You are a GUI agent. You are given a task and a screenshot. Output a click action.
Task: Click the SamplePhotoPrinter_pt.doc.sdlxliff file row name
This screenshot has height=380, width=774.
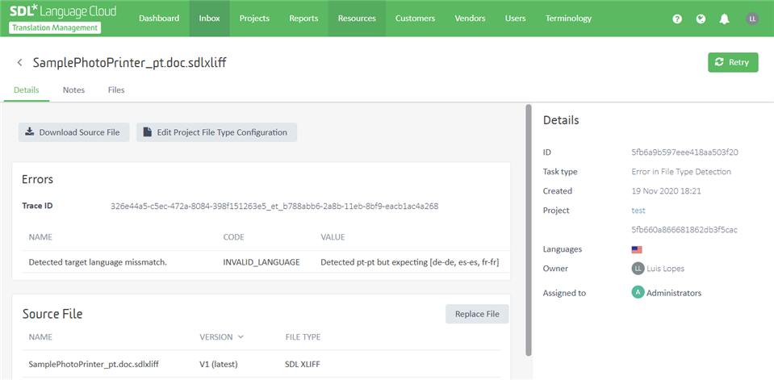click(94, 364)
